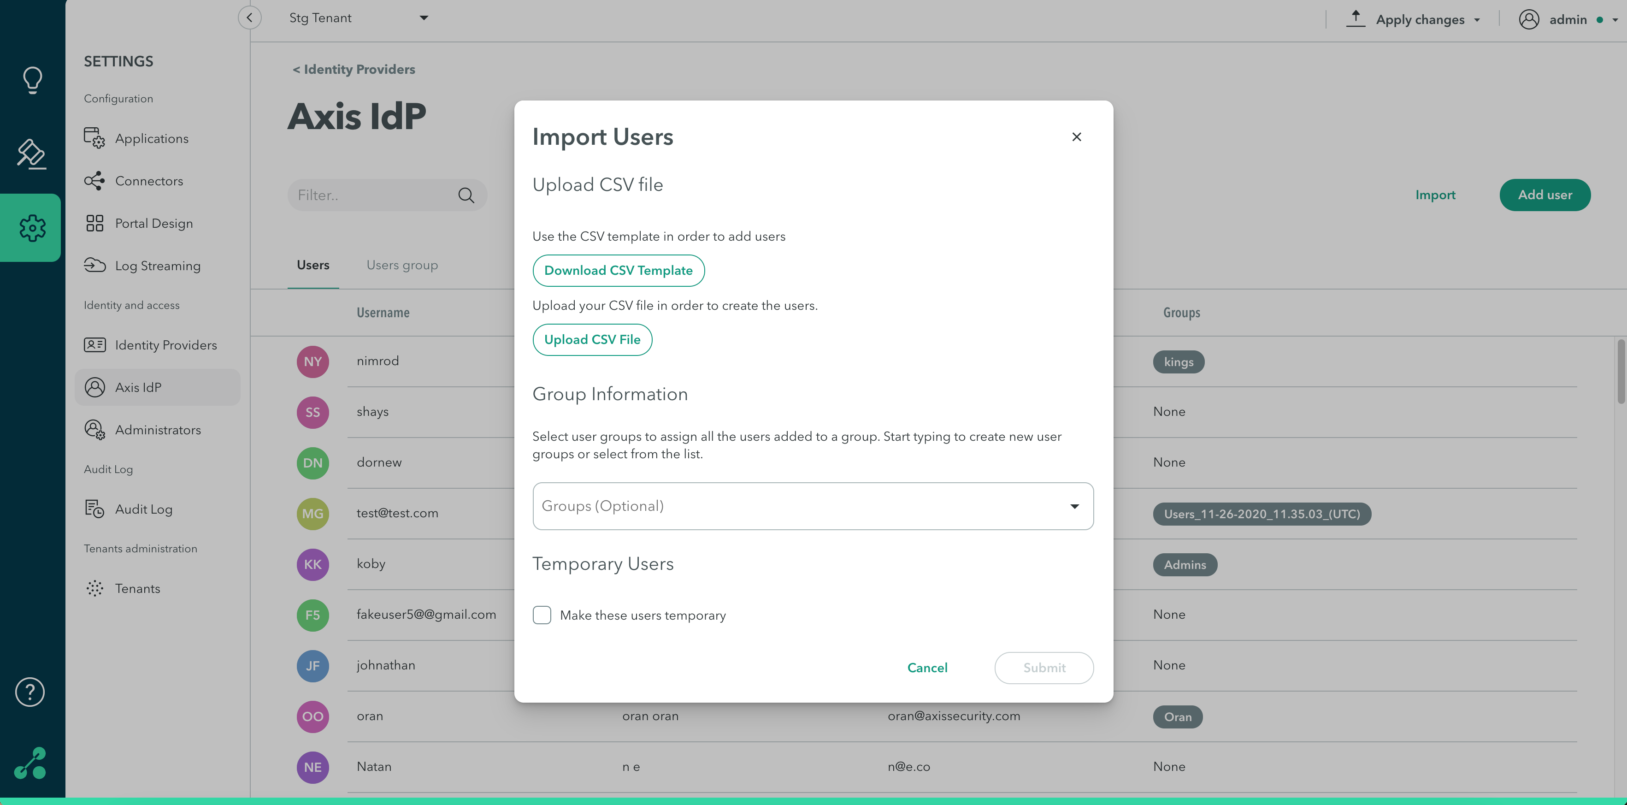Click the admin profile avatar icon
Image resolution: width=1627 pixels, height=805 pixels.
pos(1528,19)
